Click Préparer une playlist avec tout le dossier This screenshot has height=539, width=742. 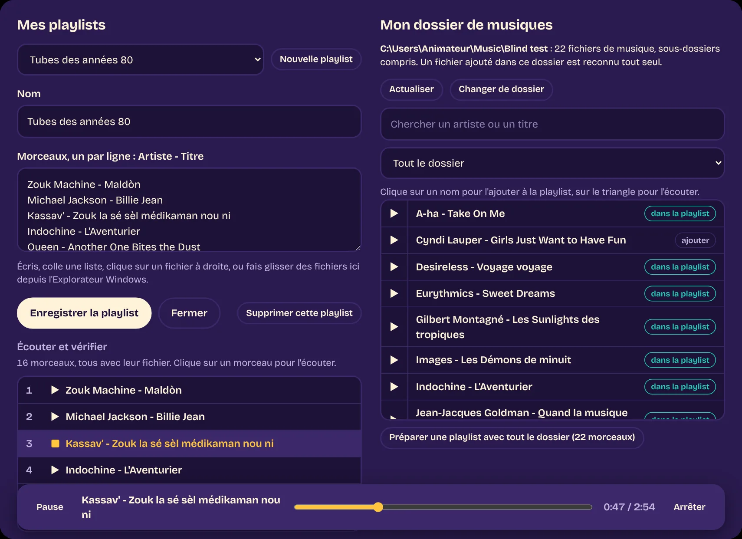pos(512,437)
